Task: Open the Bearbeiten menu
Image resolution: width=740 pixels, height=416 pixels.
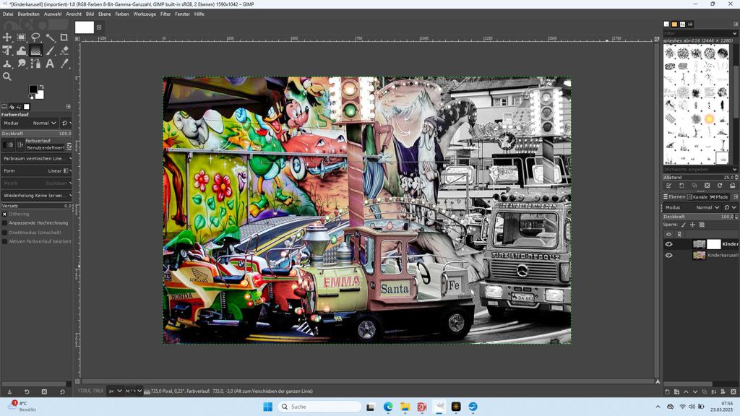Action: coord(28,14)
